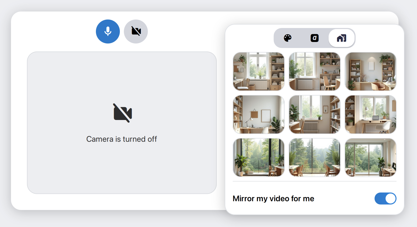Click the divider line above the mirror setting
The image size is (417, 227).
[x=315, y=181]
